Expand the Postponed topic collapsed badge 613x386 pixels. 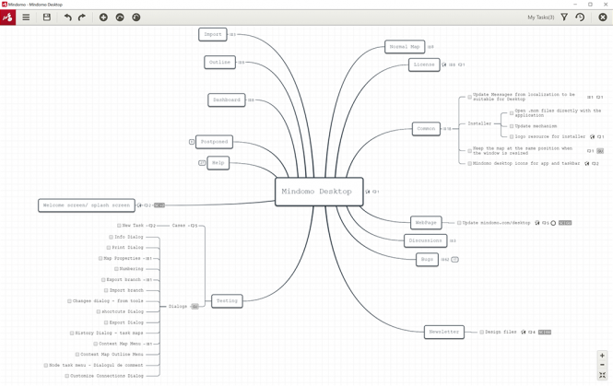pos(192,142)
